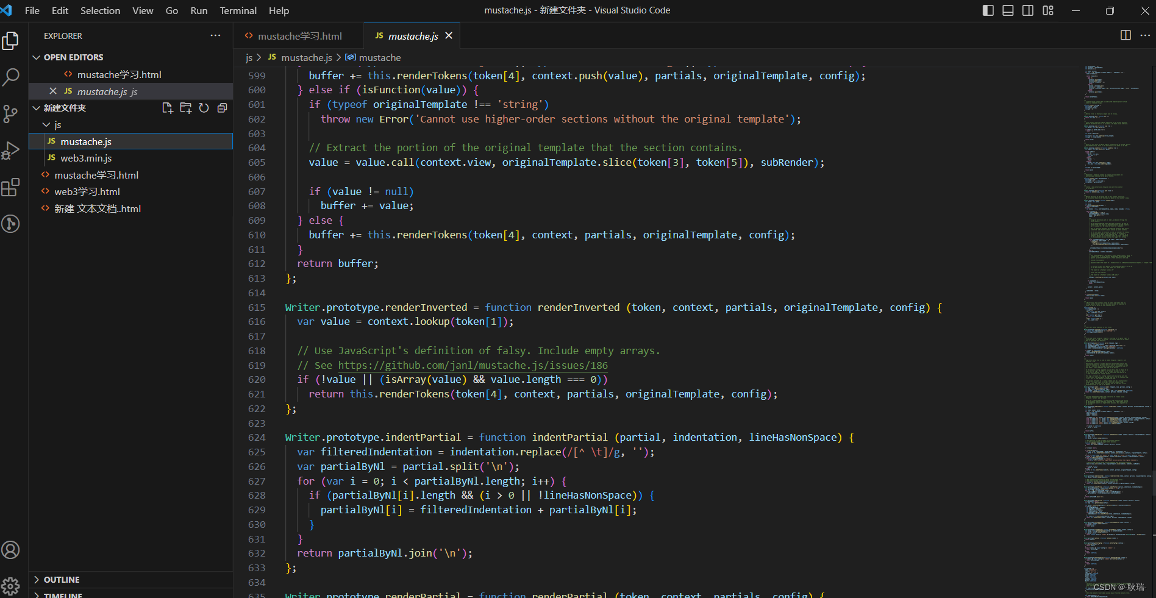The image size is (1156, 598).
Task: Open the View menu
Action: [x=143, y=10]
